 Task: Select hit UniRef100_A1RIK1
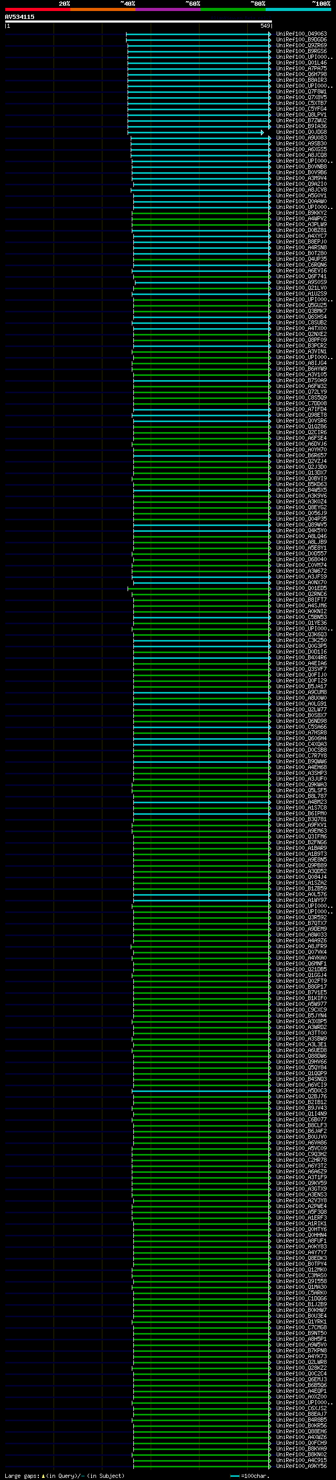pyautogui.click(x=301, y=1224)
